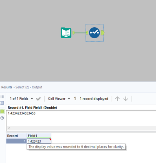Screen dimensions: 156x163
Task: Click the Select tool input anchor
Action: 87,33
